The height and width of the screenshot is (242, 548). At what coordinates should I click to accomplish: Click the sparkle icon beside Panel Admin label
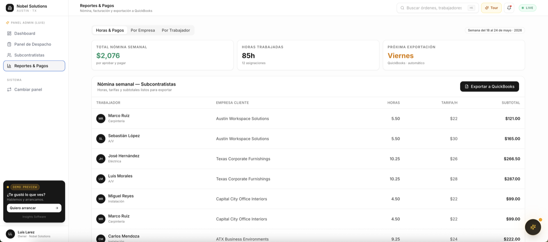pos(8,23)
